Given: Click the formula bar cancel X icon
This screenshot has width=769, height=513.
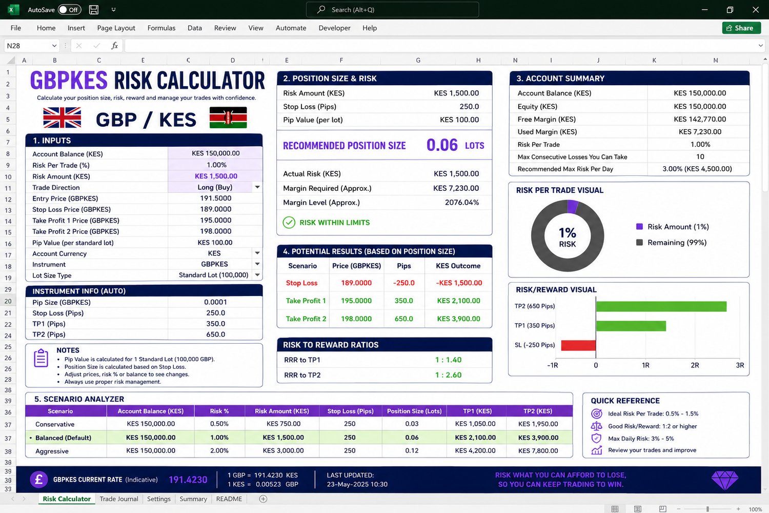Looking at the screenshot, I should click(79, 46).
